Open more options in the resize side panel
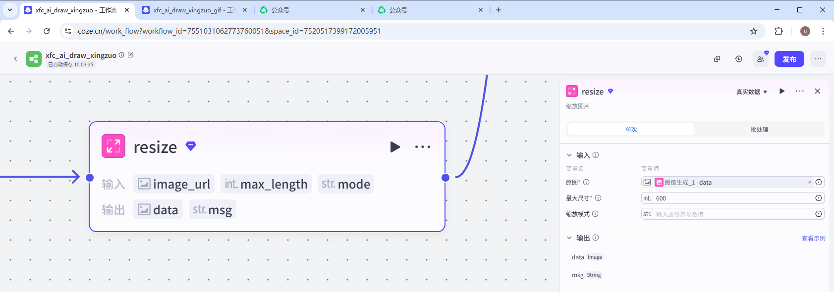Viewport: 834px width, 292px height. 800,91
